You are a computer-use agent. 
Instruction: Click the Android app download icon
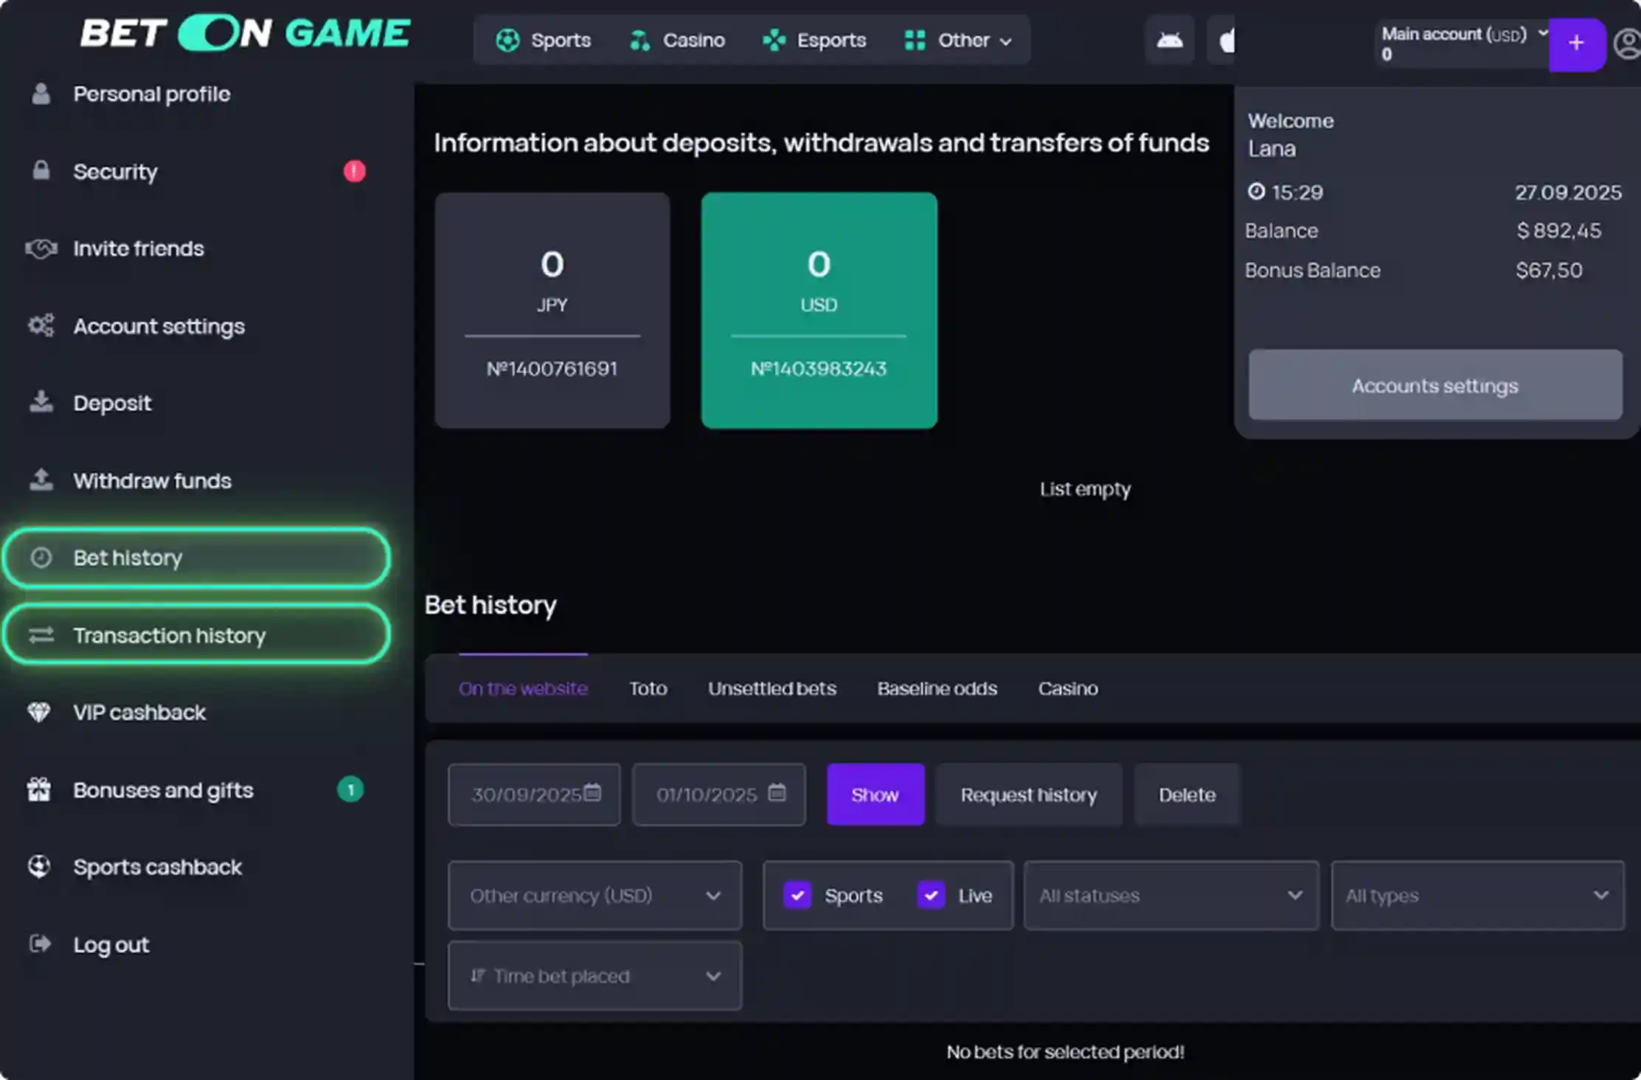(1169, 40)
